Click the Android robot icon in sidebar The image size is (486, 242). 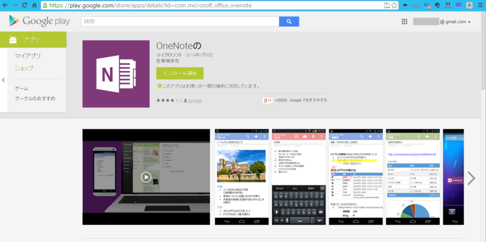click(13, 40)
